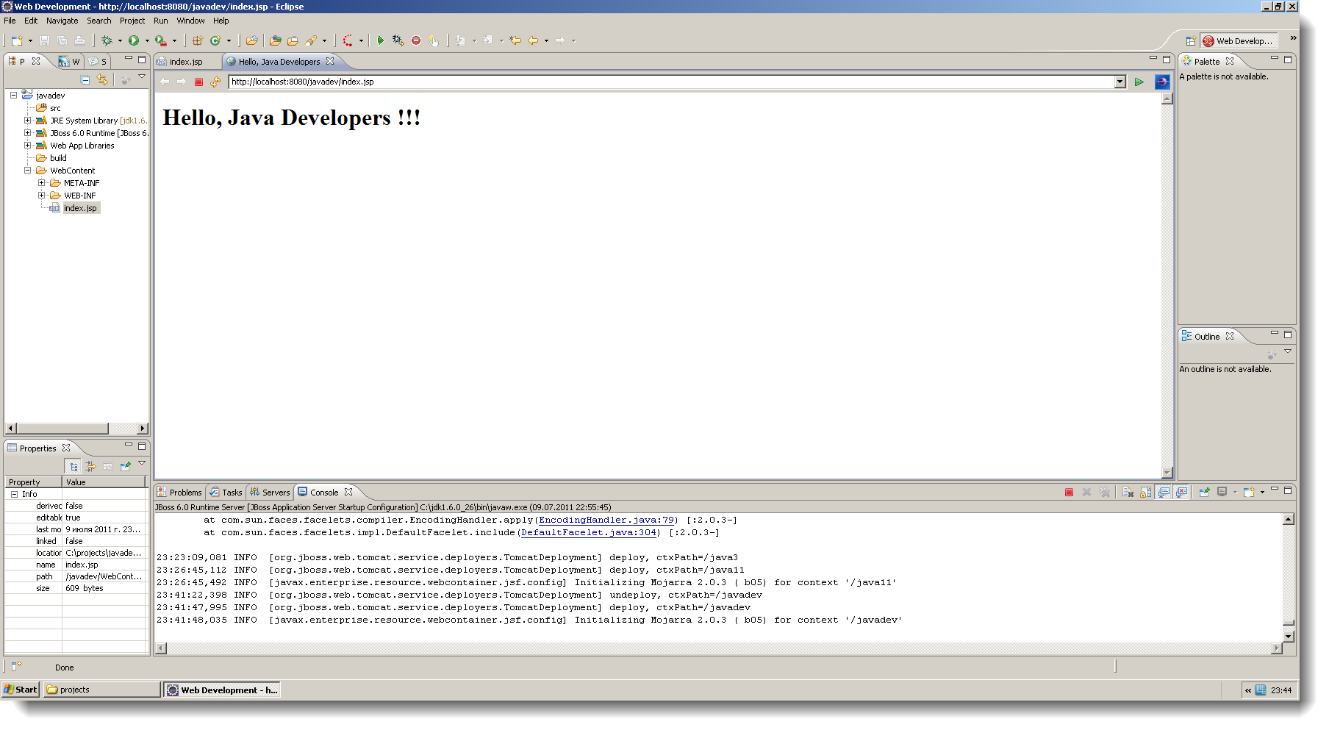Click the green Resume triangle in the main toolbar
The image size is (1329, 730).
coord(380,40)
